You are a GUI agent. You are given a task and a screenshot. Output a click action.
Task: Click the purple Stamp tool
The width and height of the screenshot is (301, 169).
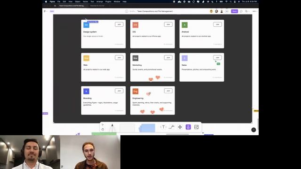(188, 127)
